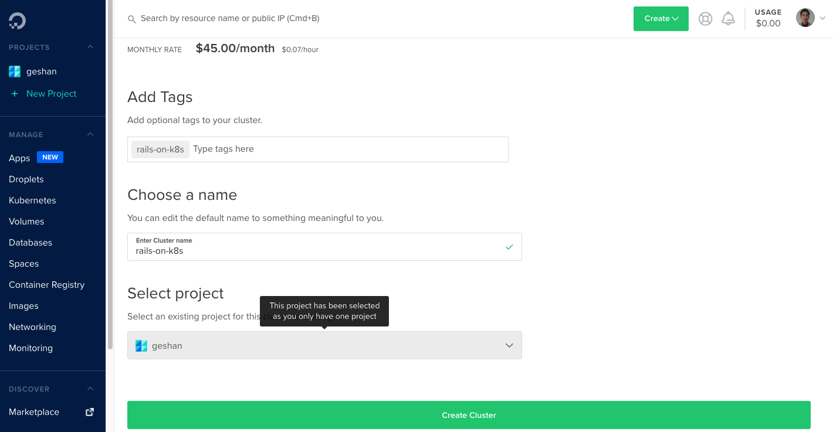Click the Create Cluster button
Image resolution: width=833 pixels, height=432 pixels.
point(468,414)
